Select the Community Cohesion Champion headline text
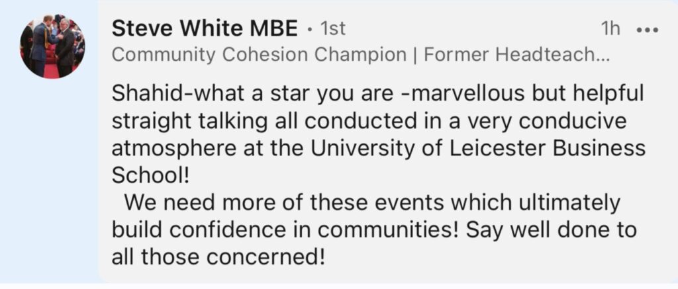 coord(258,55)
